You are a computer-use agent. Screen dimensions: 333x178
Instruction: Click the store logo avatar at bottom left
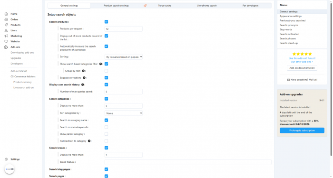[10, 169]
